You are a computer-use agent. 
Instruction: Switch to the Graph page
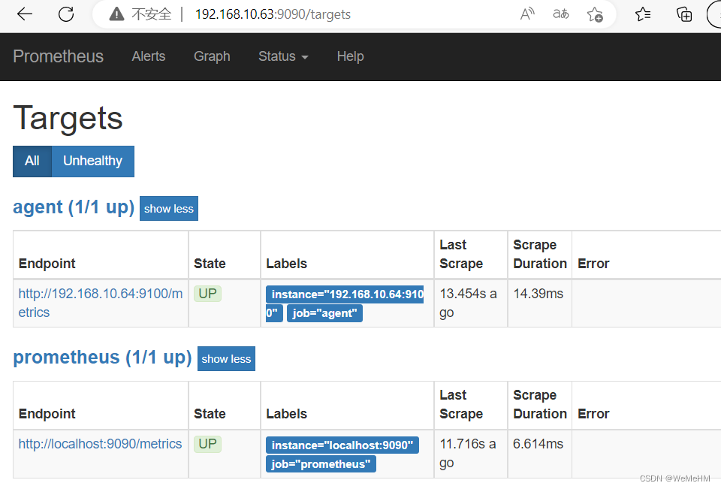pos(212,56)
